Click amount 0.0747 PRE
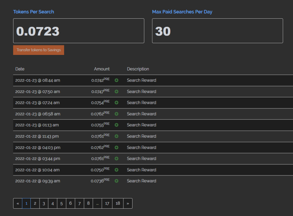Viewport: 293px width, 216px height. (x=100, y=91)
